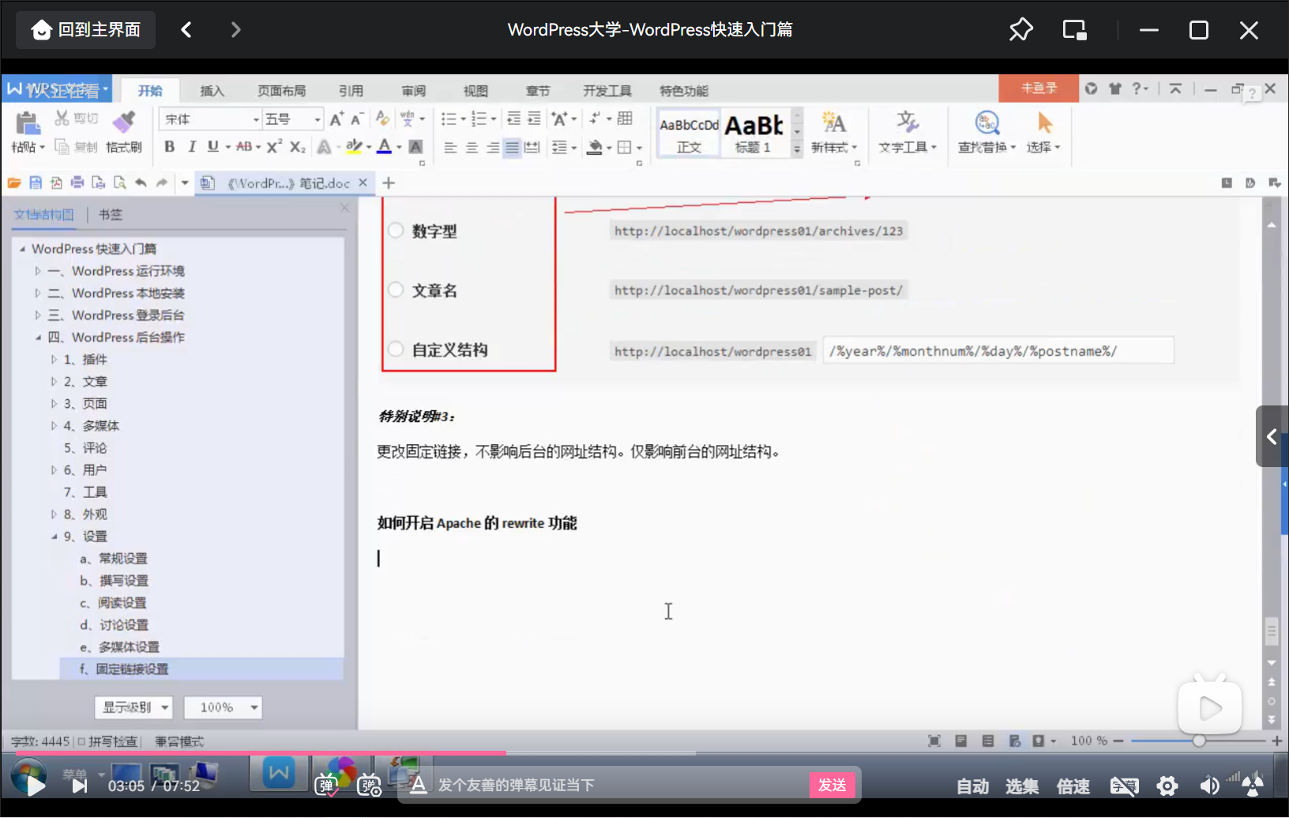Viewport: 1289px width, 818px height.
Task: Click the bulleted list icon
Action: tap(449, 119)
